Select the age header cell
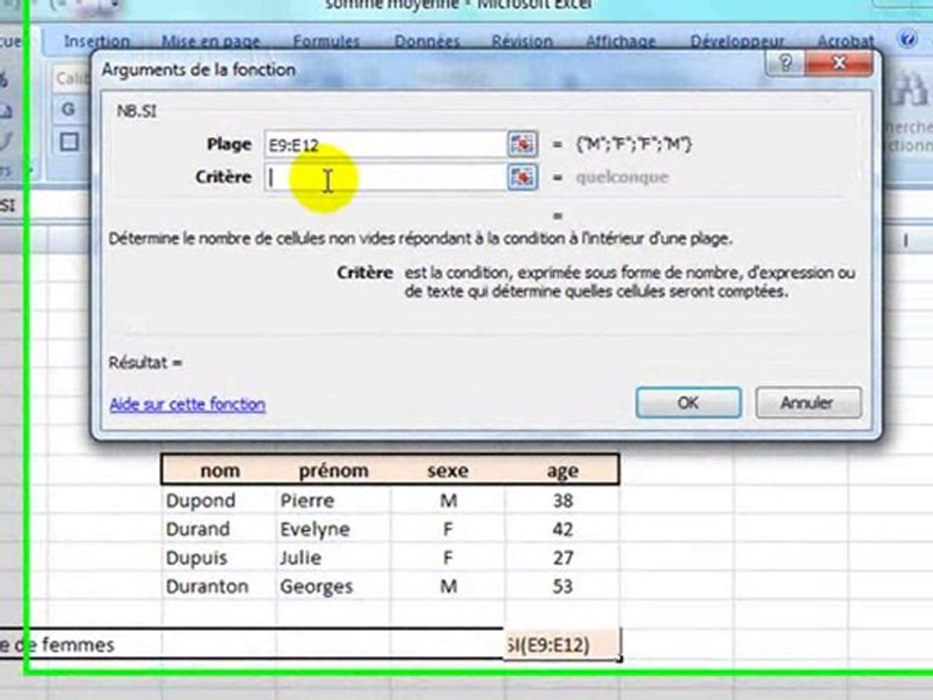This screenshot has width=933, height=700. tap(563, 471)
